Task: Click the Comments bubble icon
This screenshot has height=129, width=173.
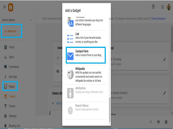Action: tap(5, 67)
